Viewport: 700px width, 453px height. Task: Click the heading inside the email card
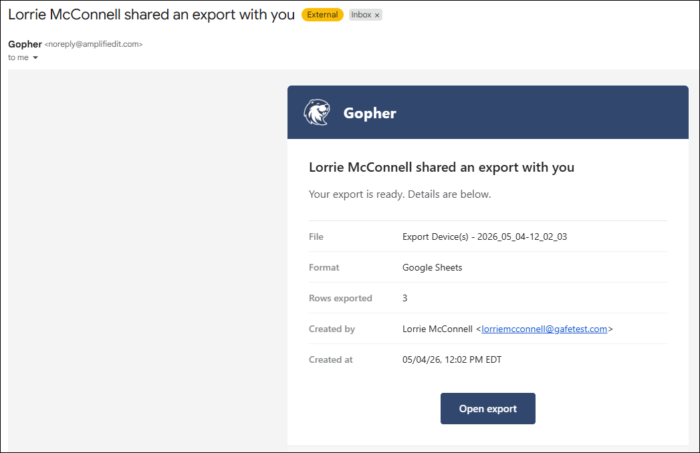point(441,167)
